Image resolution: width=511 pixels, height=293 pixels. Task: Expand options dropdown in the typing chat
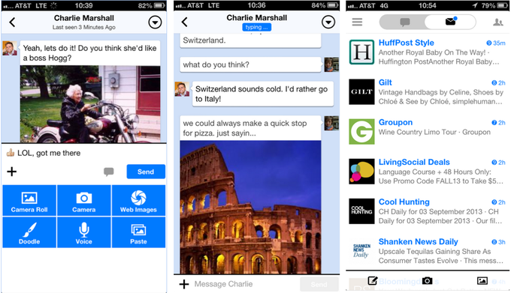[328, 22]
